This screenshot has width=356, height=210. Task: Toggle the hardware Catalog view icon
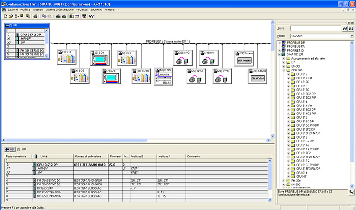click(72, 16)
